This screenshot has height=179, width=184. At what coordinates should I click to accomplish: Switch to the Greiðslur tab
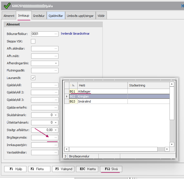[x=39, y=16]
